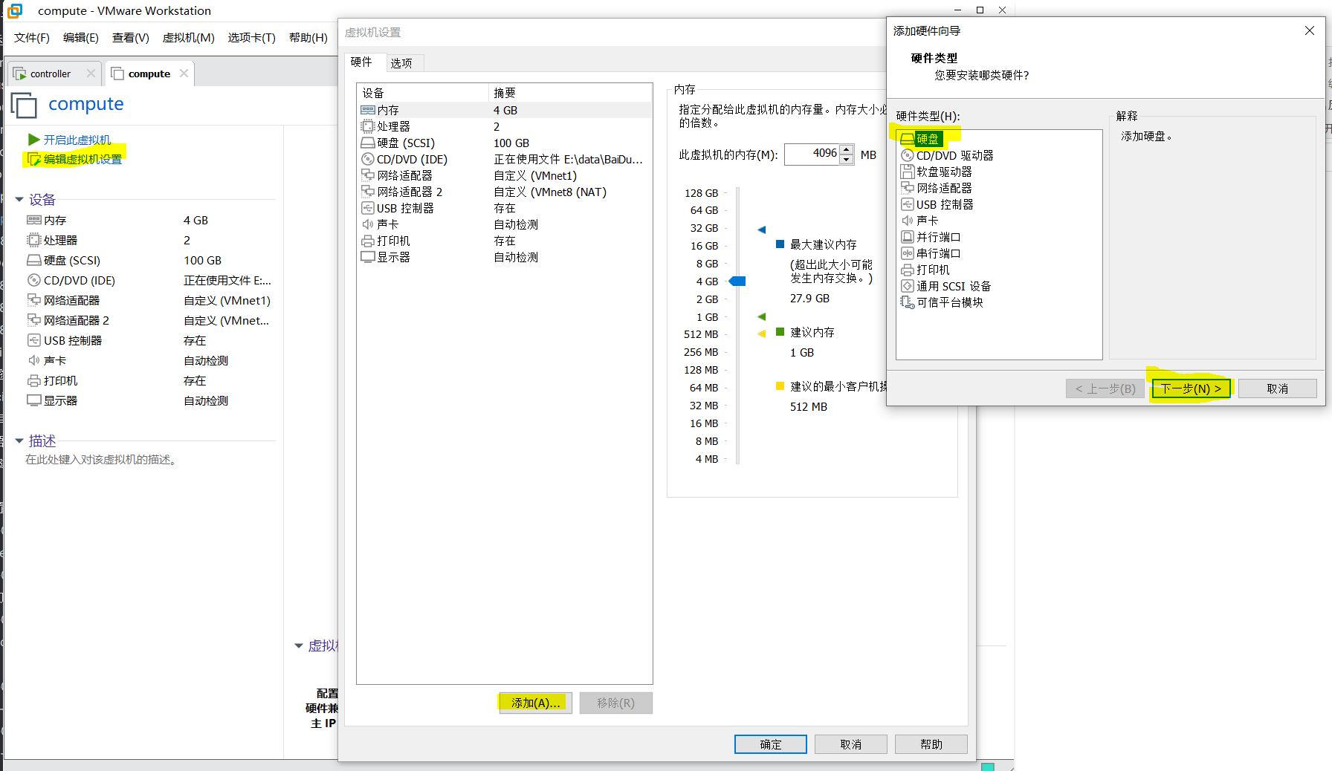This screenshot has width=1332, height=771.
Task: Choose 网络适配器 icon in wizard list
Action: pos(907,188)
